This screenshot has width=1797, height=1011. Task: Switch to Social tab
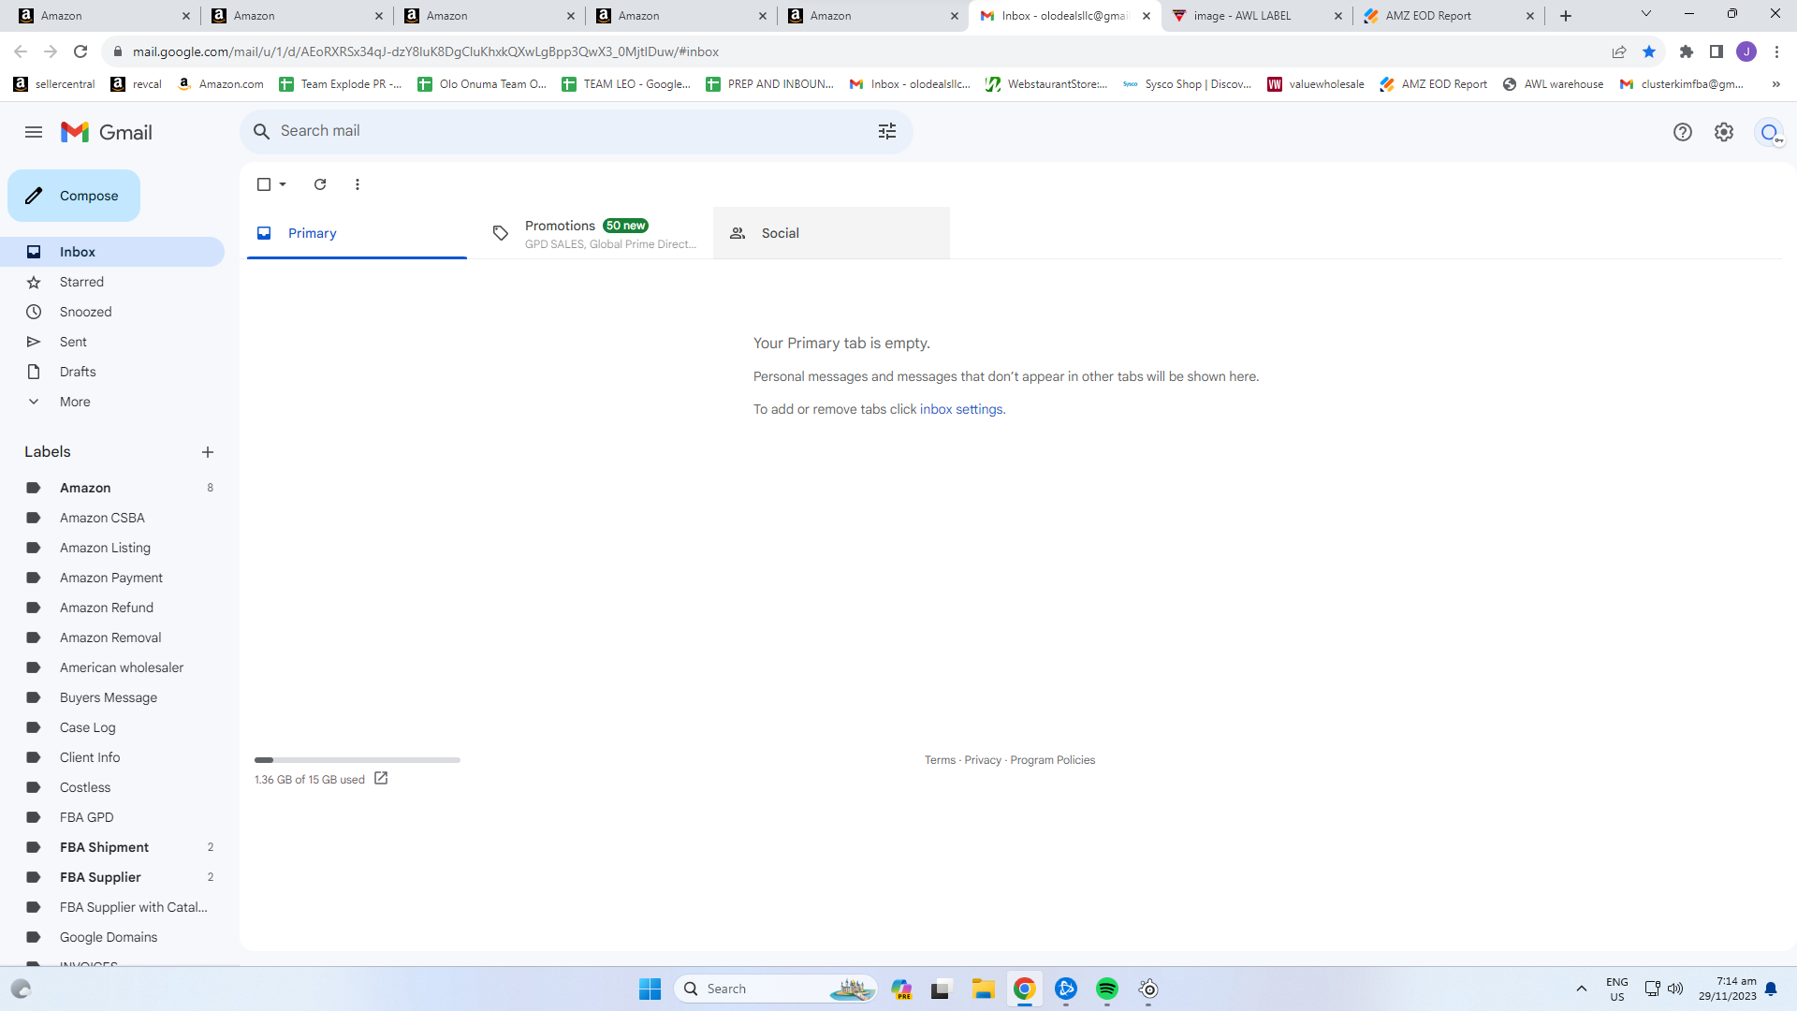pyautogui.click(x=831, y=233)
